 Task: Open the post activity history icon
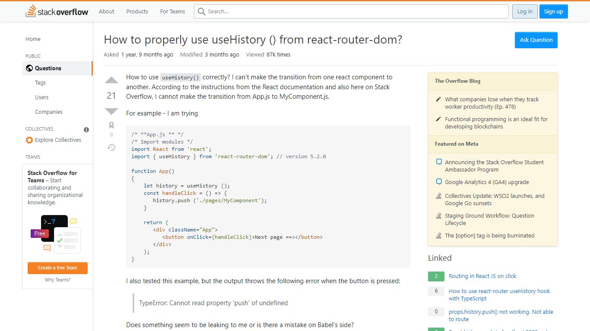tap(111, 147)
